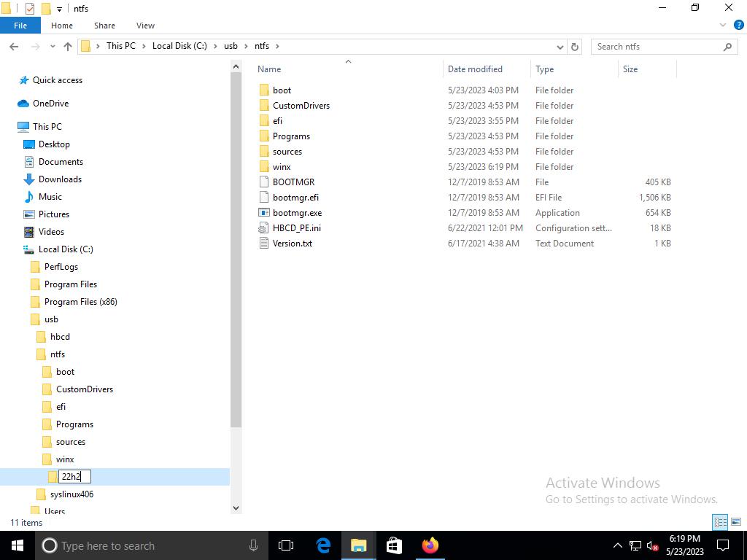
Task: Open Microsoft Store from the taskbar
Action: 394,545
